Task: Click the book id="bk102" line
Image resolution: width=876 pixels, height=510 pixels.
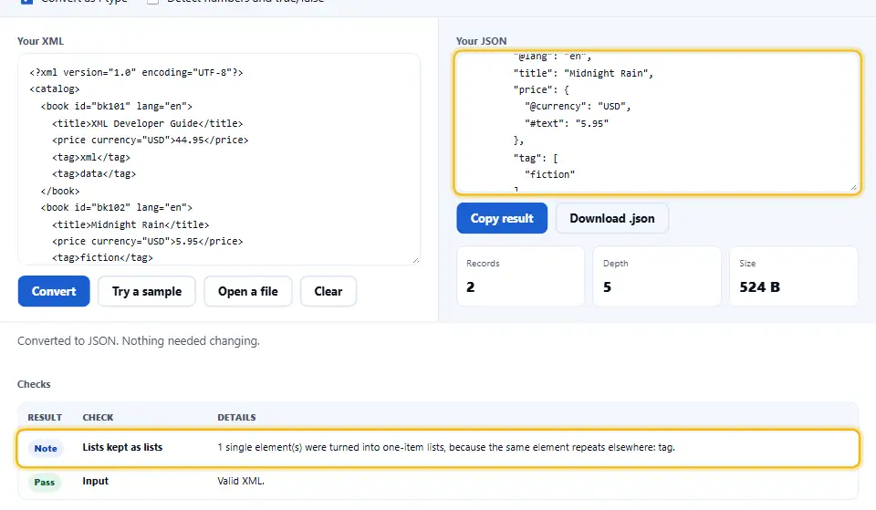Action: [x=117, y=207]
